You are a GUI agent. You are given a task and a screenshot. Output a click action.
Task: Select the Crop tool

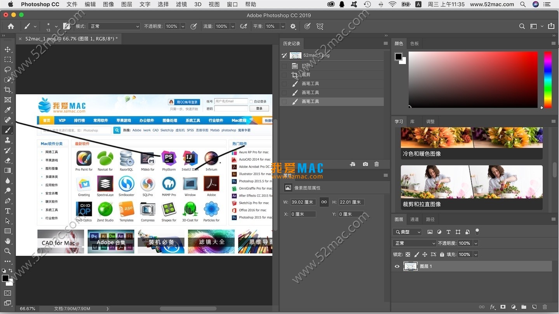(x=8, y=90)
